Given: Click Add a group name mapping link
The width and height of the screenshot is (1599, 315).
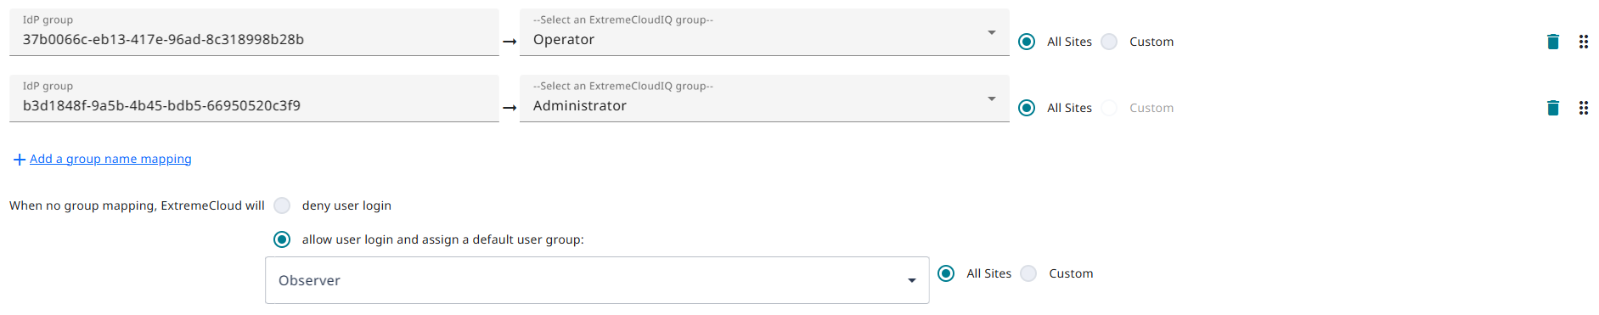Looking at the screenshot, I should tap(110, 159).
